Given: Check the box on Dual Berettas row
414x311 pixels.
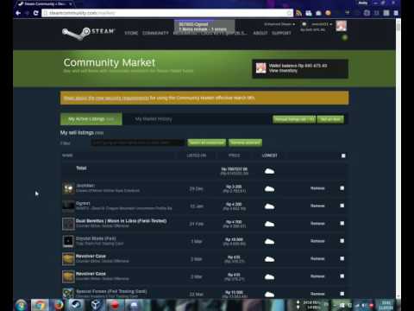Looking at the screenshot, I should [342, 223].
